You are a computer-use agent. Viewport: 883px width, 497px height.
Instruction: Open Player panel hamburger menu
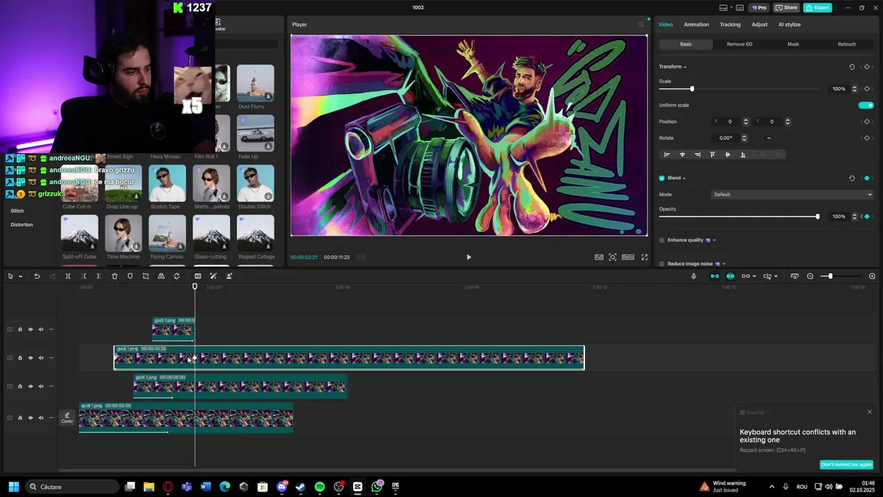tap(640, 24)
